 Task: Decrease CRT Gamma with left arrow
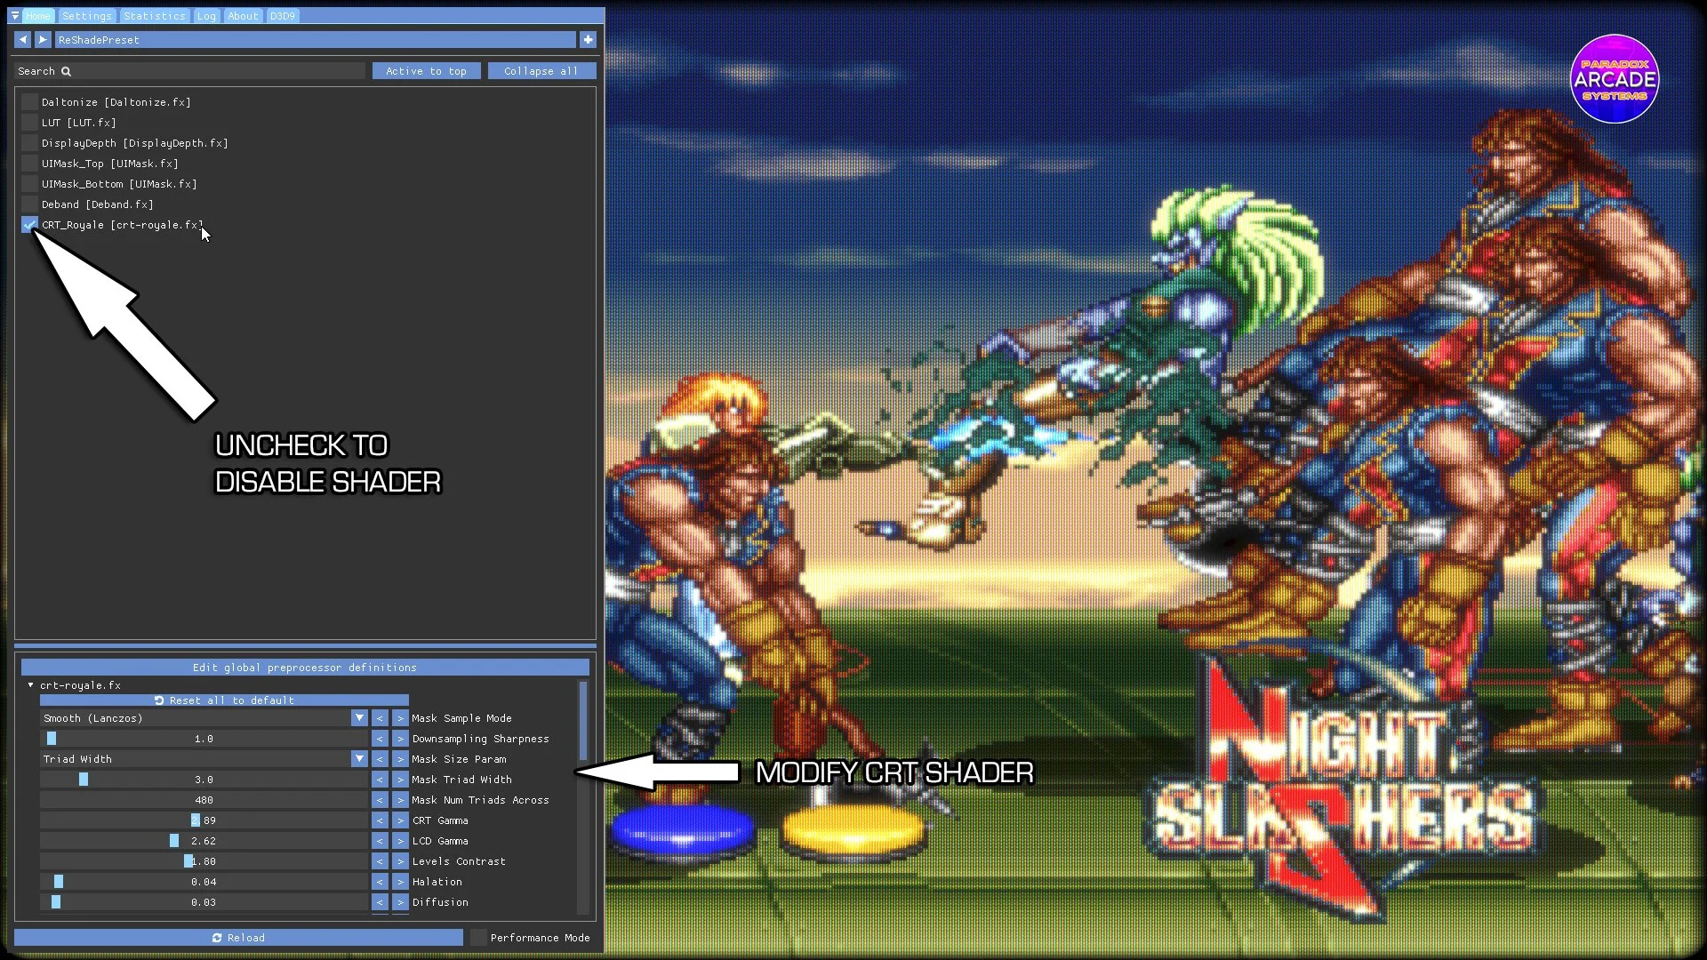[380, 820]
